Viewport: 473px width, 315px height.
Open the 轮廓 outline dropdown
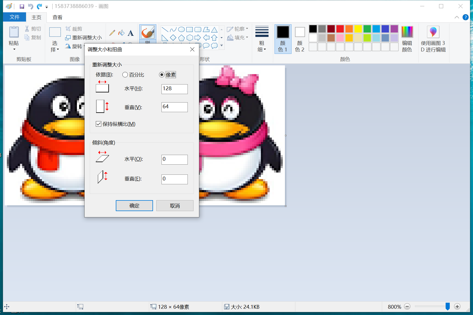(238, 29)
